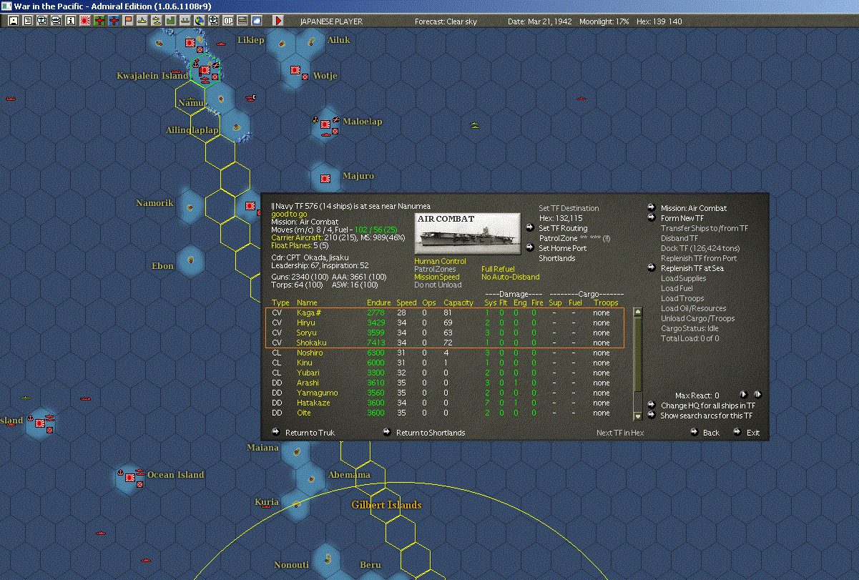Decrease Max React with left arrow
Viewport: 859px width, 580px height.
(743, 394)
